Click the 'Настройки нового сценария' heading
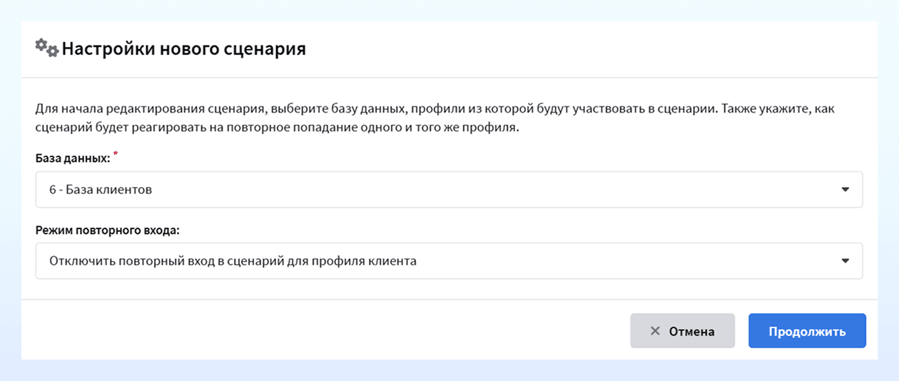Screen dimensions: 899x381 point(184,49)
